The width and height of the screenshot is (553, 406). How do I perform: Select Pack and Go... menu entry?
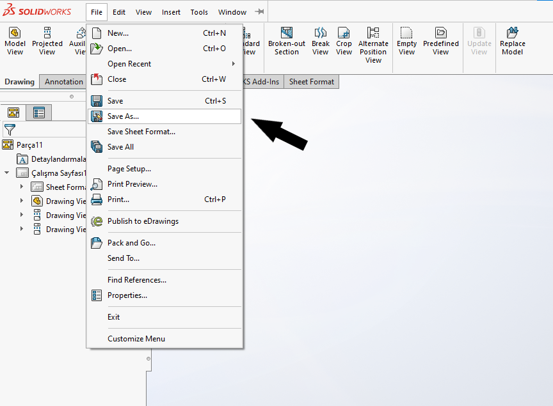click(131, 243)
